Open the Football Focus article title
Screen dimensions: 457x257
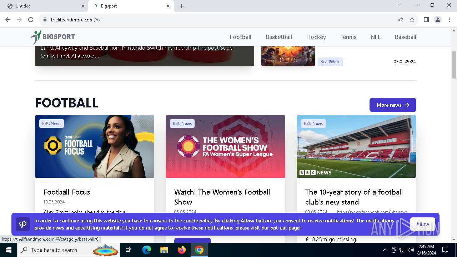tap(67, 192)
